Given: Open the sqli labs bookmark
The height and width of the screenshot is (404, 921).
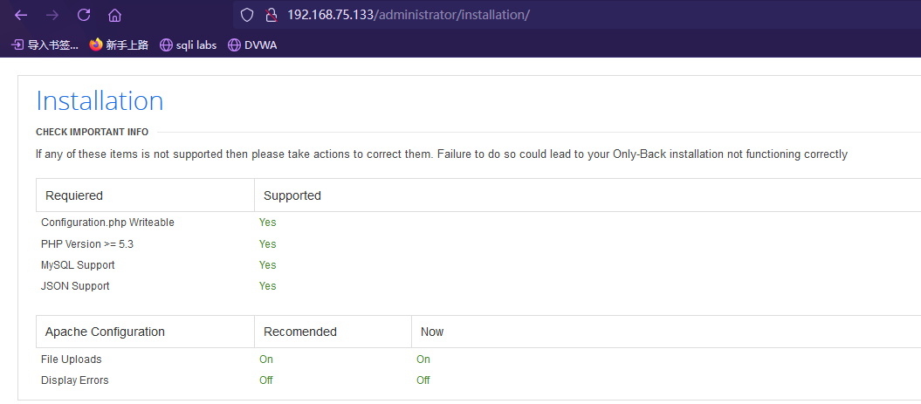Looking at the screenshot, I should [x=188, y=45].
